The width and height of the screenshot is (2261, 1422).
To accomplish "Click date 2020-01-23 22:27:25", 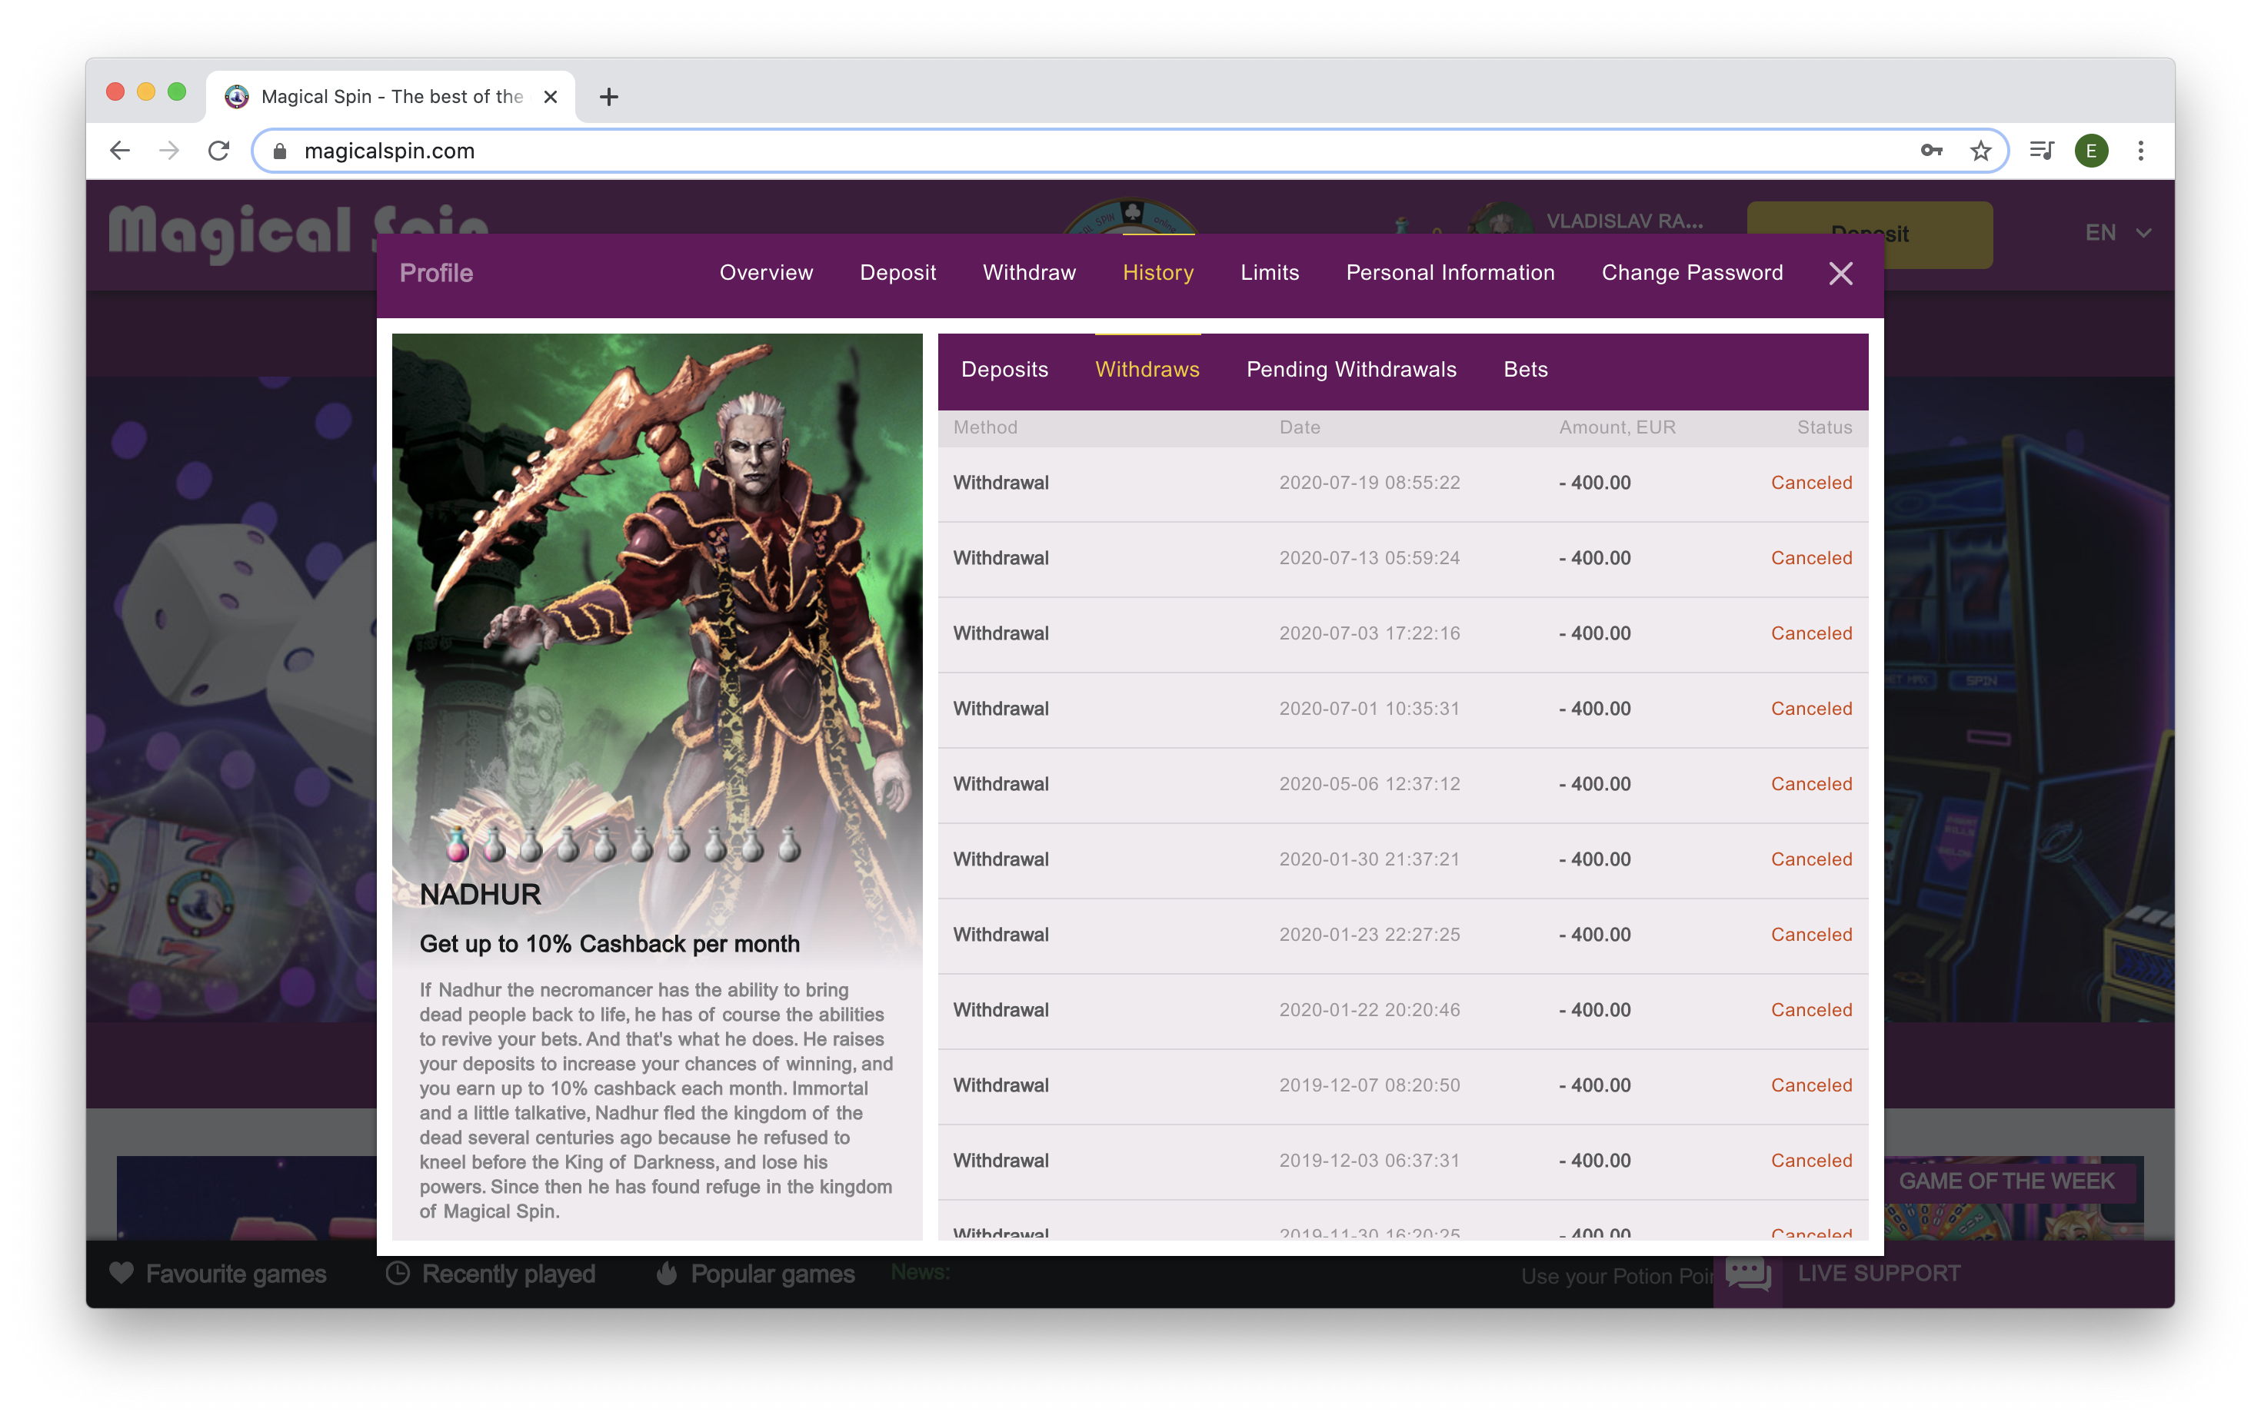I will pos(1369,934).
